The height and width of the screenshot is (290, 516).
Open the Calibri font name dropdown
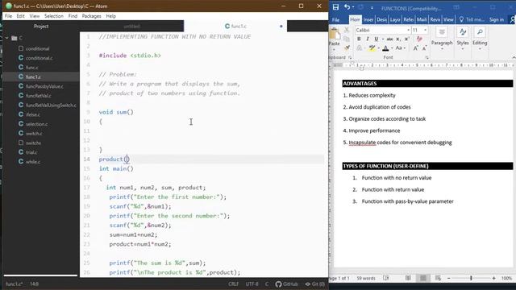click(x=409, y=31)
